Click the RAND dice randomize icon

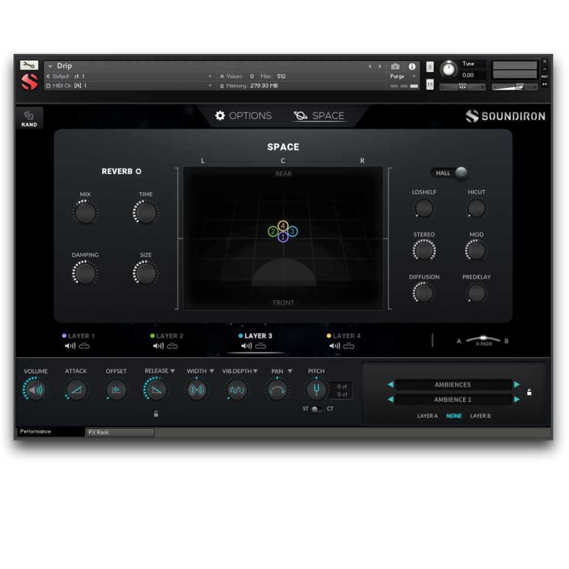click(x=29, y=116)
